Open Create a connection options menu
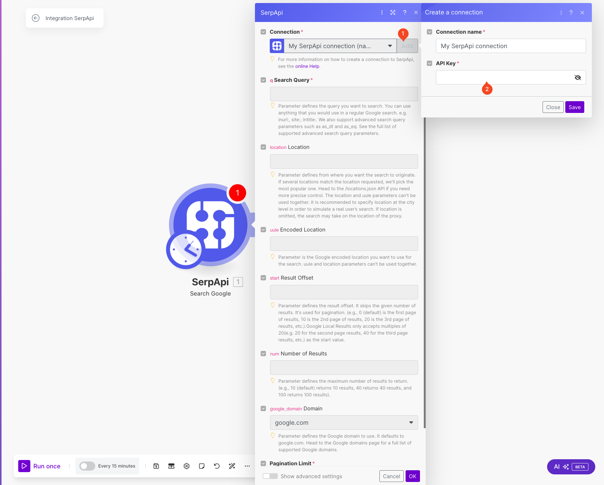This screenshot has height=485, width=604. click(561, 13)
